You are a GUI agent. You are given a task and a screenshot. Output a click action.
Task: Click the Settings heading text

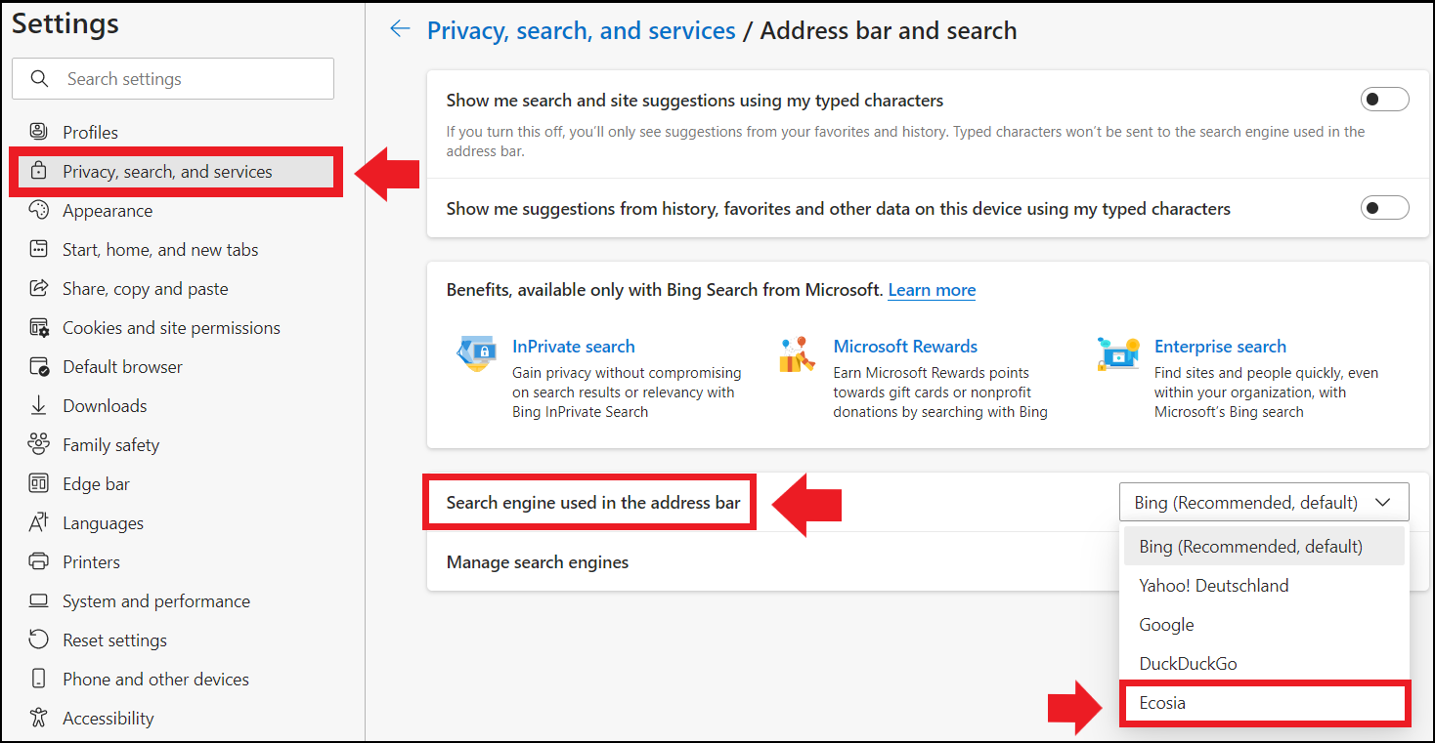click(65, 23)
